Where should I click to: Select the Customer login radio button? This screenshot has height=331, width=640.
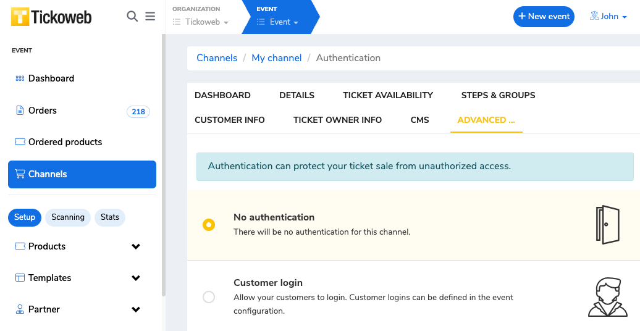coord(209,297)
